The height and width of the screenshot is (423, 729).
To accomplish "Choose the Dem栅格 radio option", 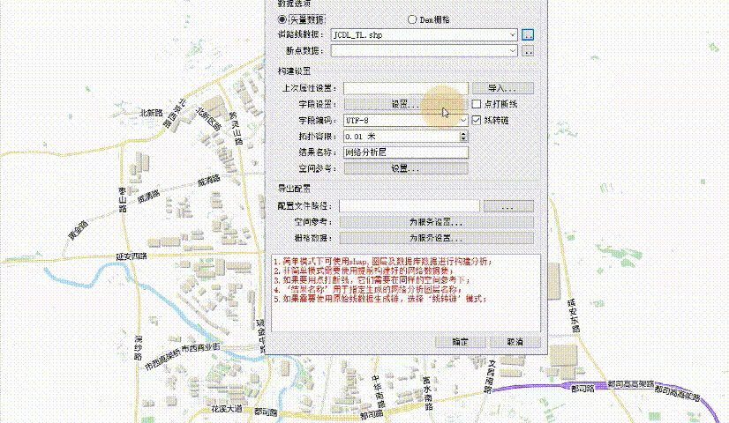I will (412, 19).
